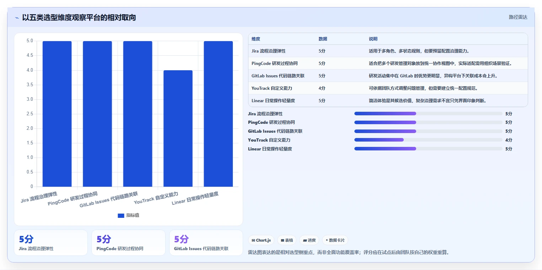This screenshot has height=270, width=542.
Task: Click the slanted x-axis label "PingCode 研发过程协同"
Action: 73,199
